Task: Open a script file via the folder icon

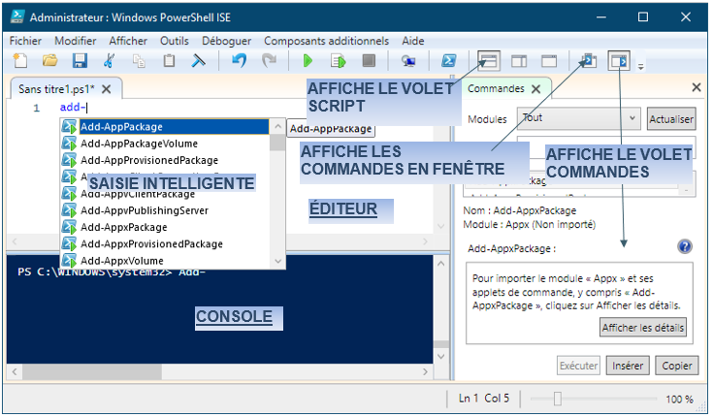Action: (50, 60)
